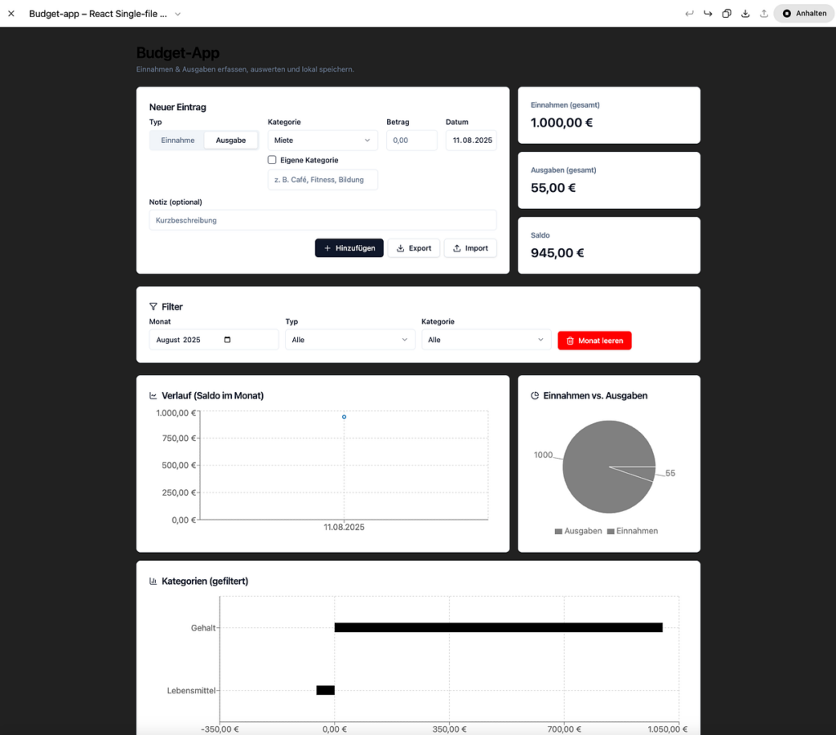This screenshot has width=836, height=735.
Task: Select the Einnahme type toggle
Action: (177, 140)
